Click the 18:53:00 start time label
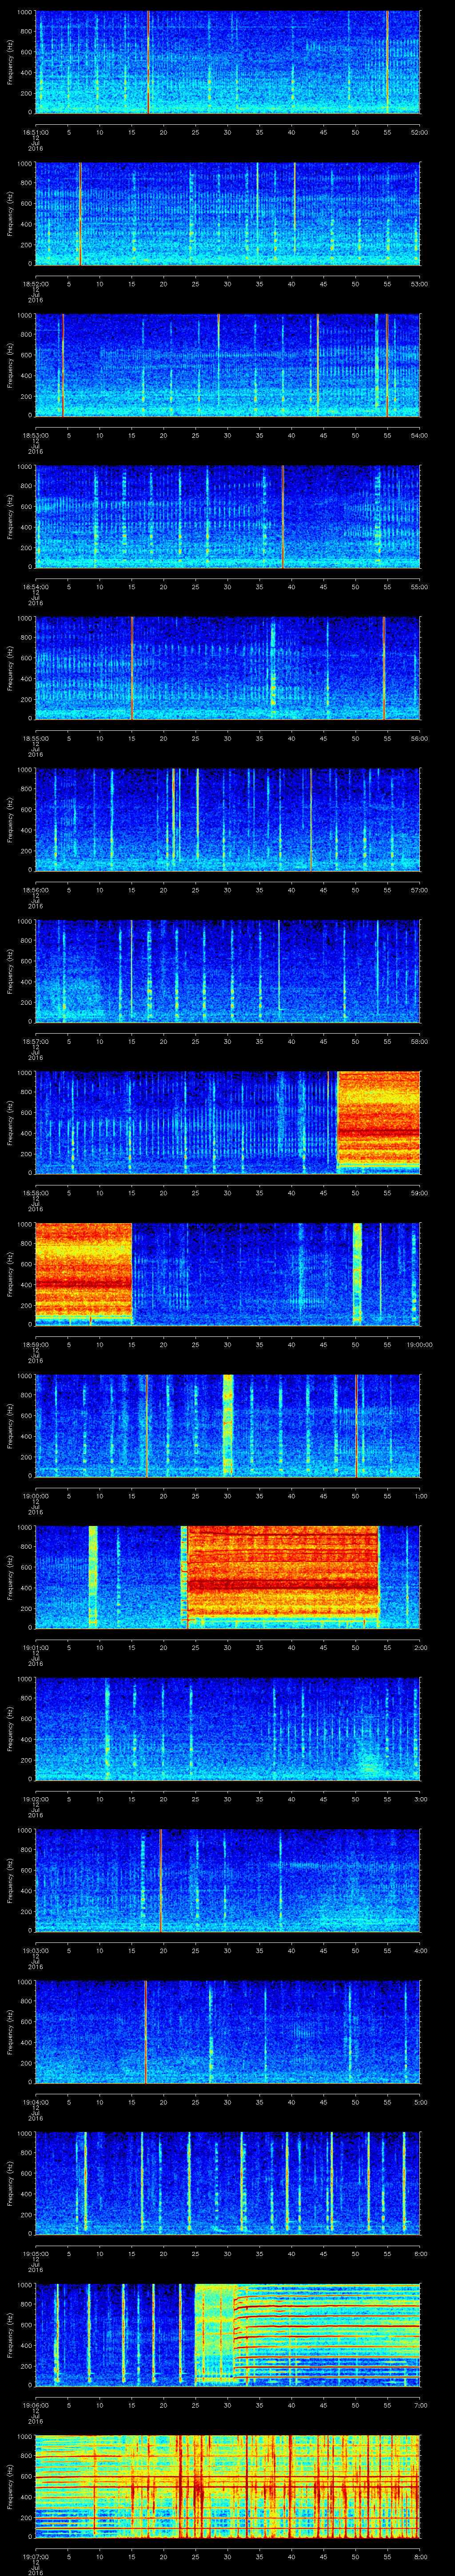 pos(36,435)
